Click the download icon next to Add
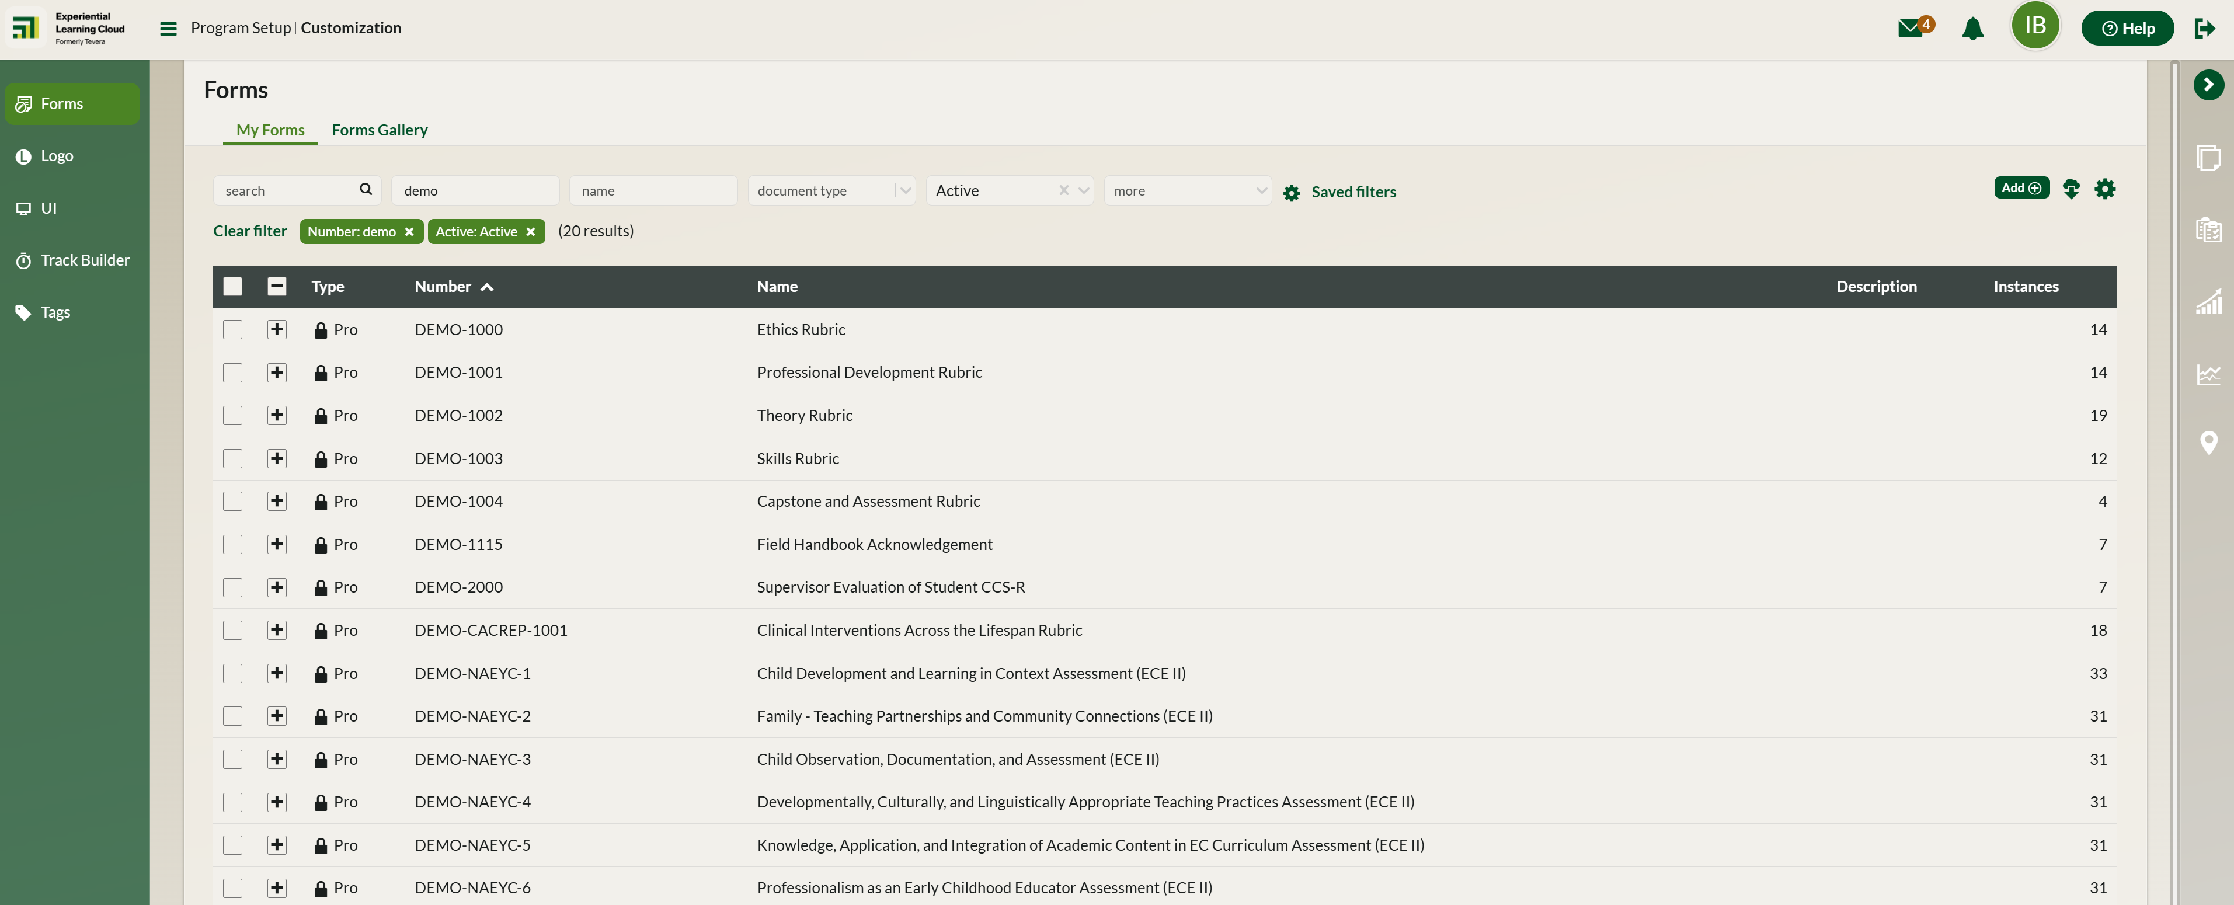Viewport: 2234px width, 905px height. pyautogui.click(x=2071, y=189)
